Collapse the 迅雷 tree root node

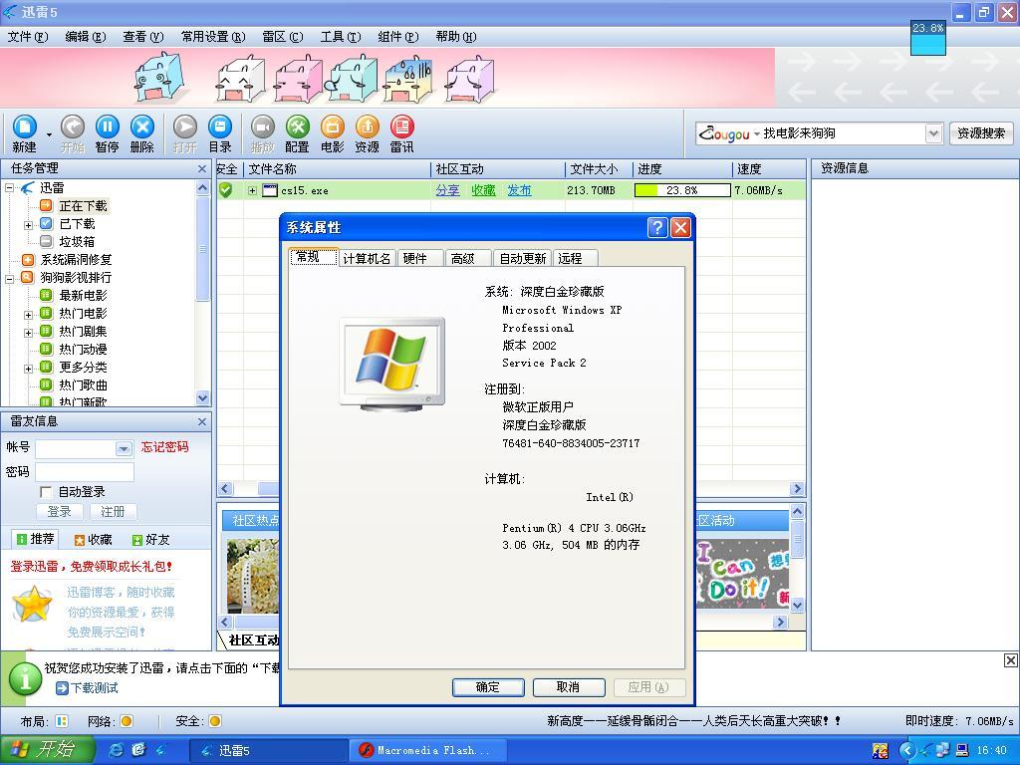pos(10,188)
